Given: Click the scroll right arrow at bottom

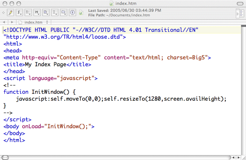Looking at the screenshot, I should point(239,157).
